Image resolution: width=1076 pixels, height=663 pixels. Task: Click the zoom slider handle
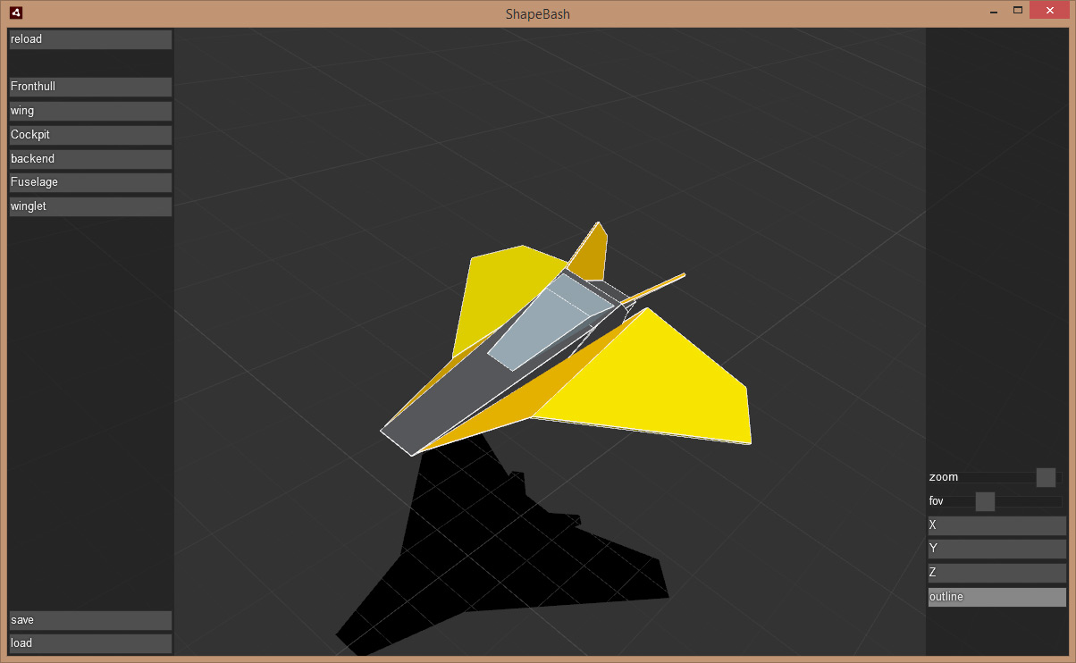coord(1046,477)
